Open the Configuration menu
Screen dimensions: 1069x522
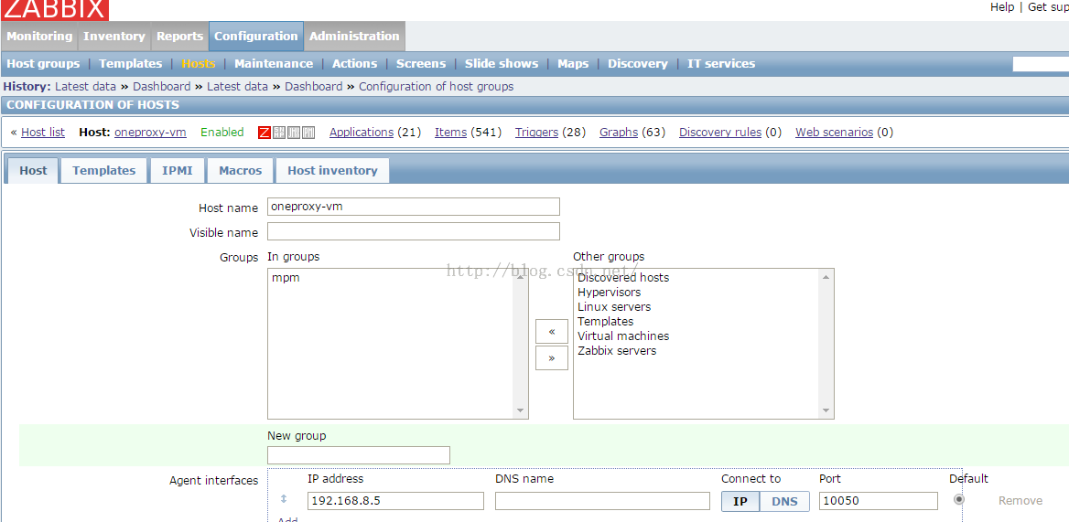click(x=256, y=36)
